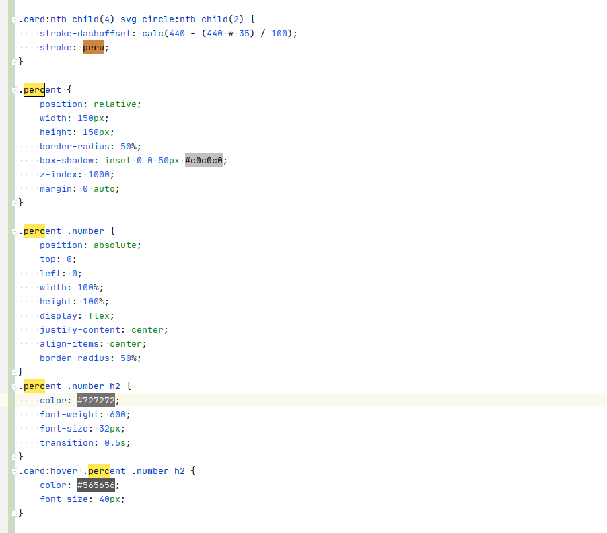Click height 100% value
This screenshot has width=607, height=533.
point(94,302)
